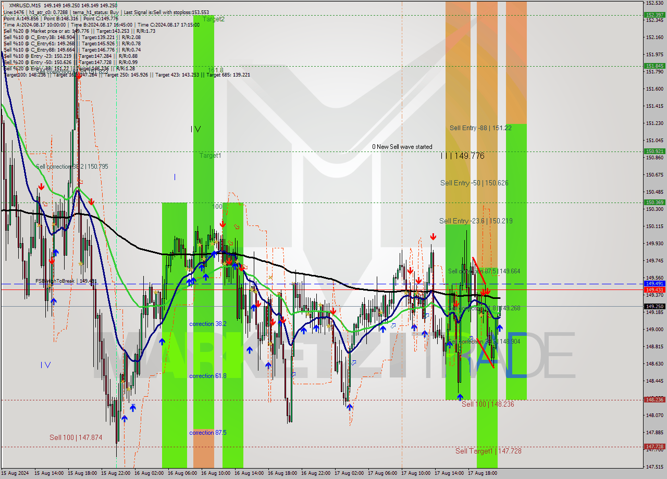The image size is (667, 479).
Task: Click the 'FSB-HighToBreak | 149.491' label
Action: [x=66, y=281]
